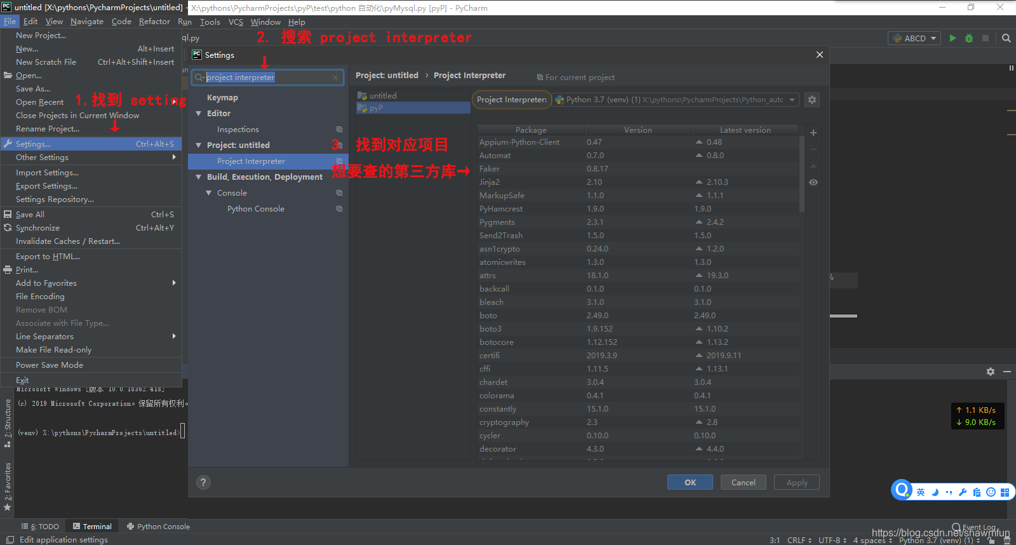Select Save All menu entry
Screen dimensions: 1016x545
(91, 215)
